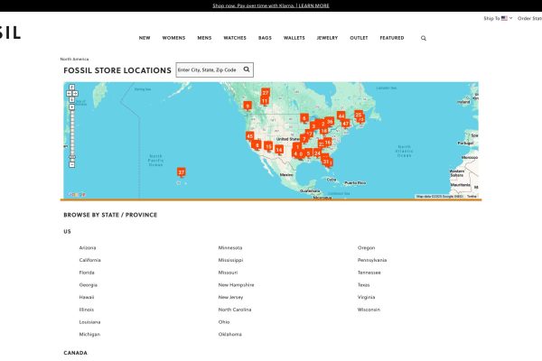Open the OUTLET menu

359,38
